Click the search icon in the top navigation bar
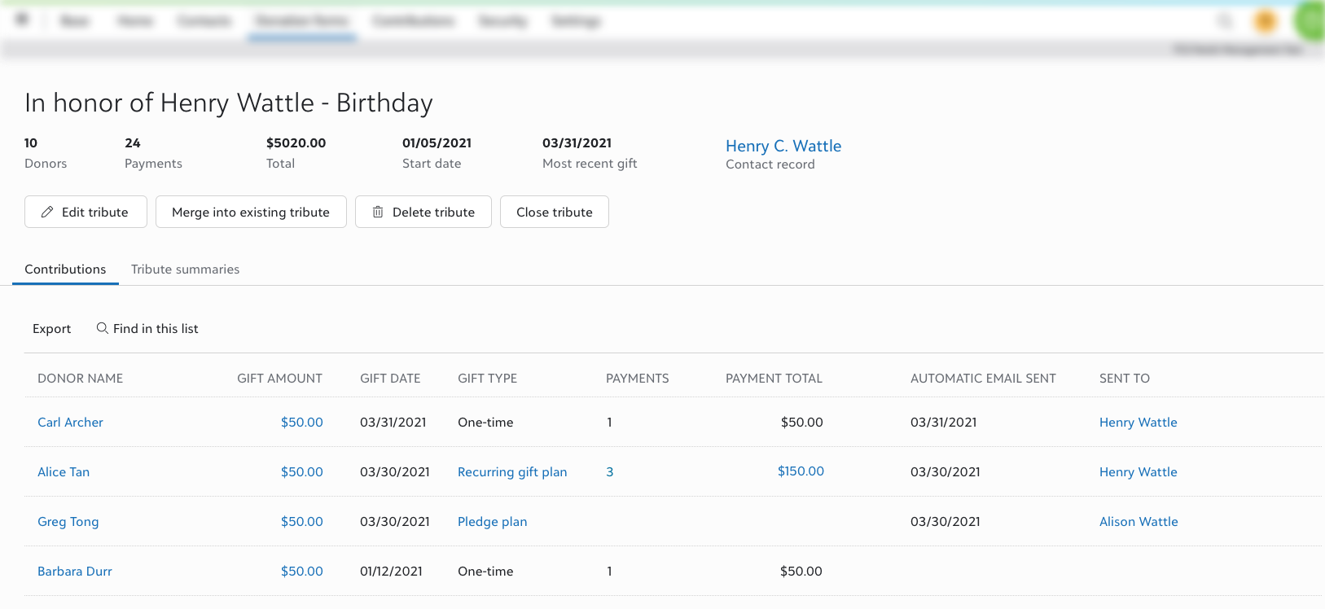Viewport: 1325px width, 609px height. [1224, 21]
